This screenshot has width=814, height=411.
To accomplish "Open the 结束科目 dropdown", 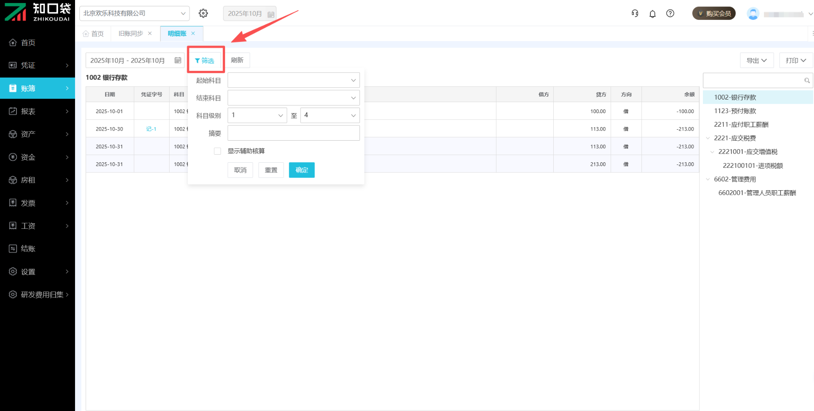I will click(x=293, y=98).
